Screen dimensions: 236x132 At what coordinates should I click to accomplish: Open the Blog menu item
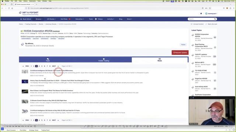tap(121, 19)
